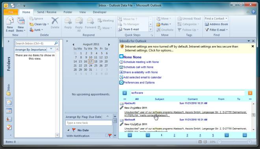Click the orange icon beside software field
This screenshot has width=260, height=149.
pos(250,93)
